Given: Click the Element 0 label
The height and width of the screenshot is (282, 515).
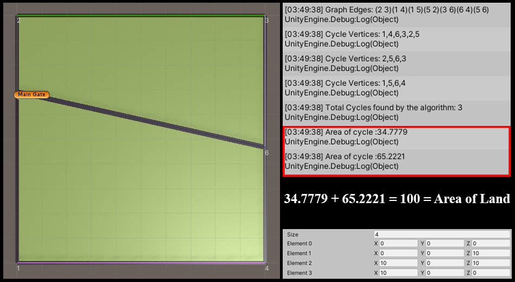Looking at the screenshot, I should coord(299,243).
